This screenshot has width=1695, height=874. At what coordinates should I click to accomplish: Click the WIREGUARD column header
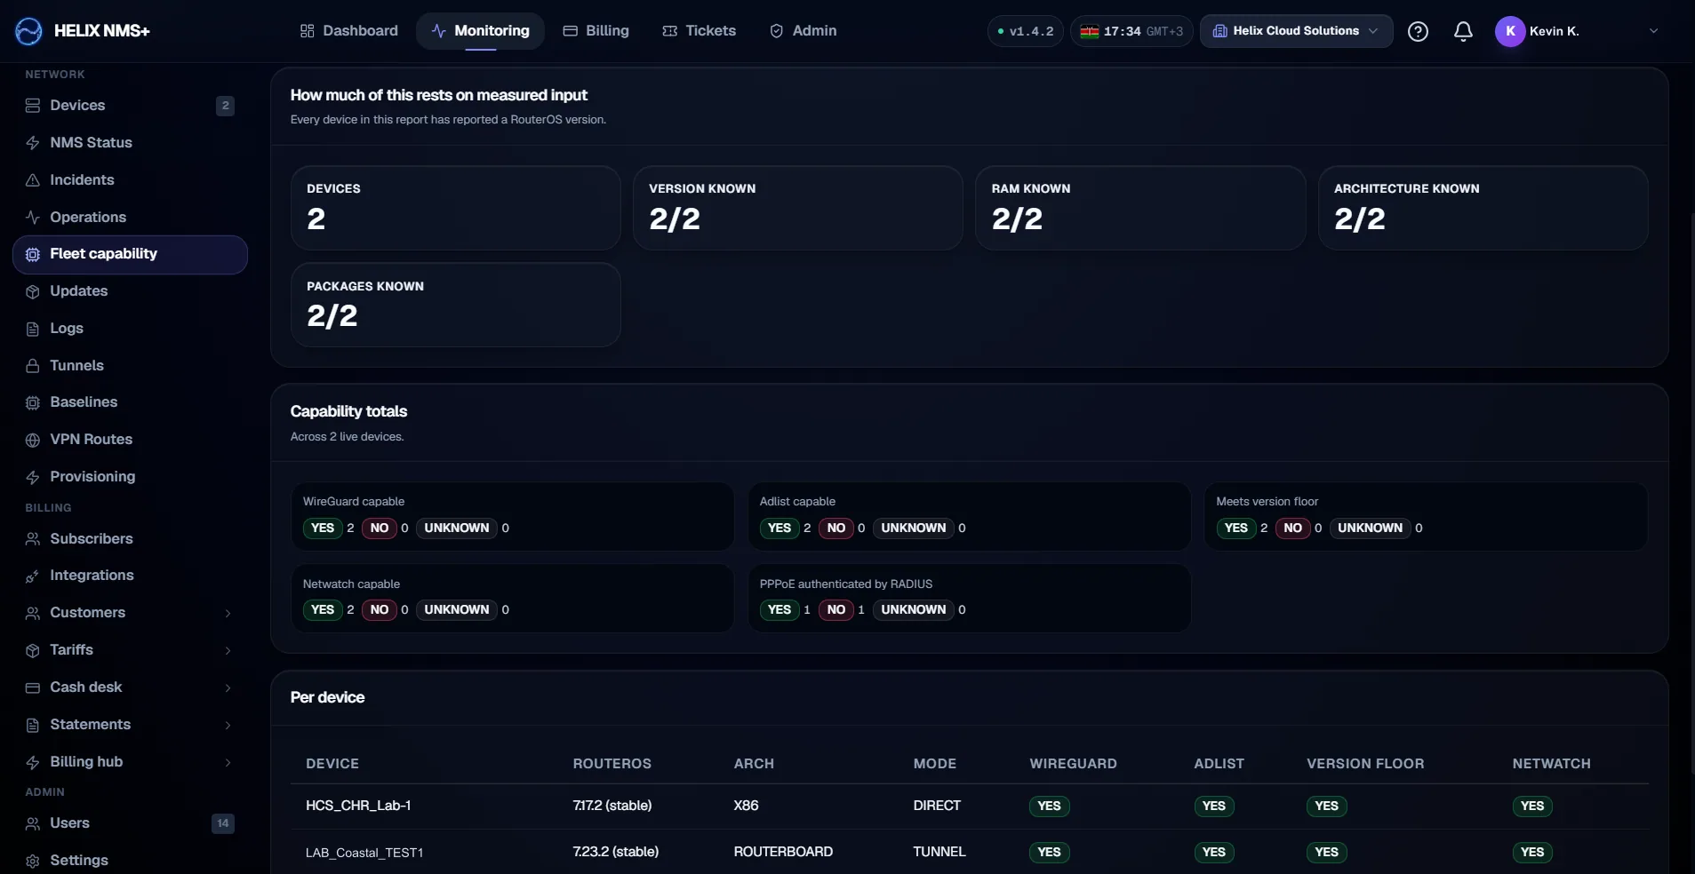click(x=1073, y=764)
